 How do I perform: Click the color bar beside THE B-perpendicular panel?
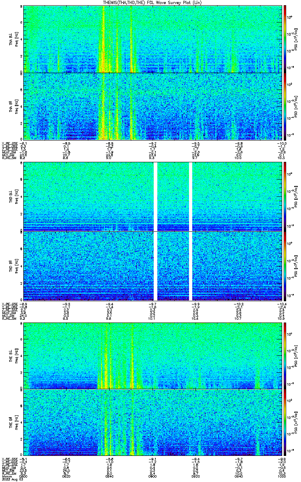285,355
